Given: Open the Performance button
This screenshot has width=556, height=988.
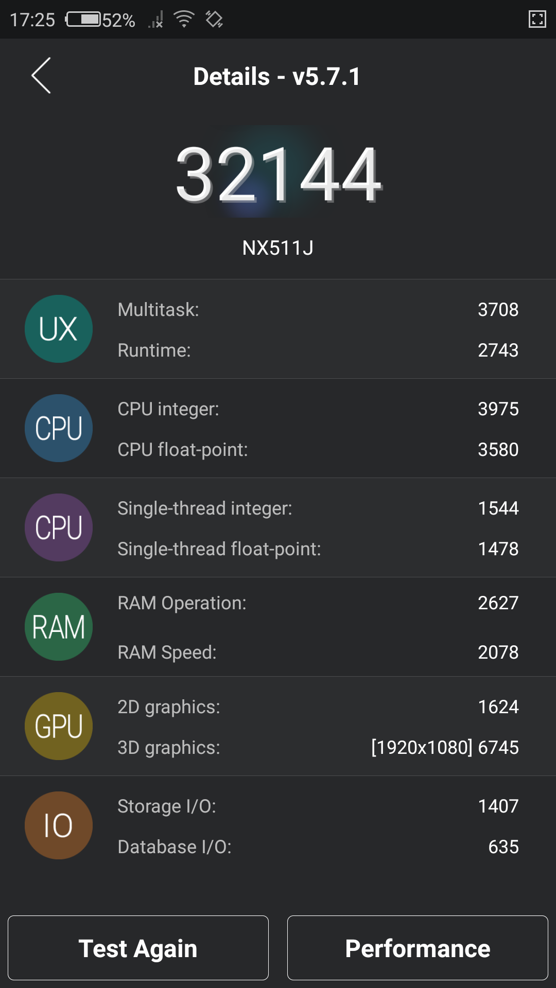Looking at the screenshot, I should pos(418,948).
